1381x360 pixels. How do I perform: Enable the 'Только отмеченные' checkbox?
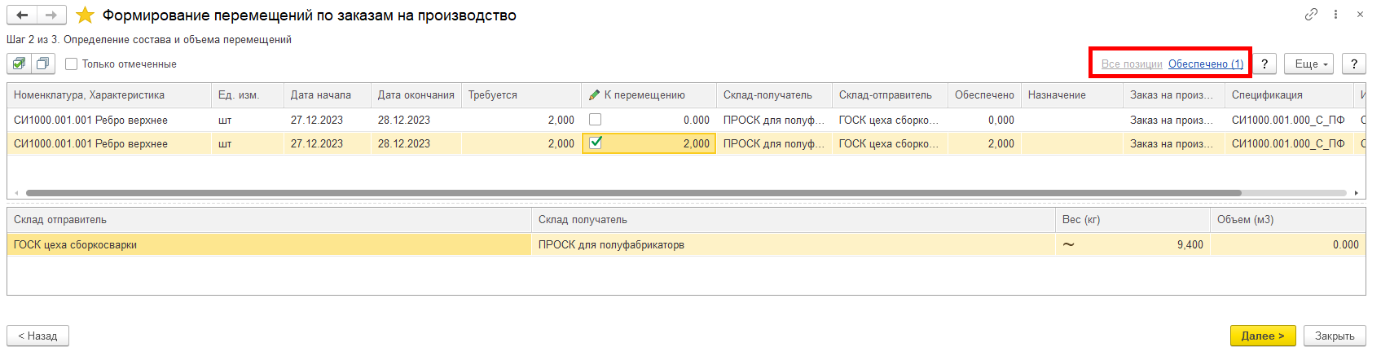point(72,64)
